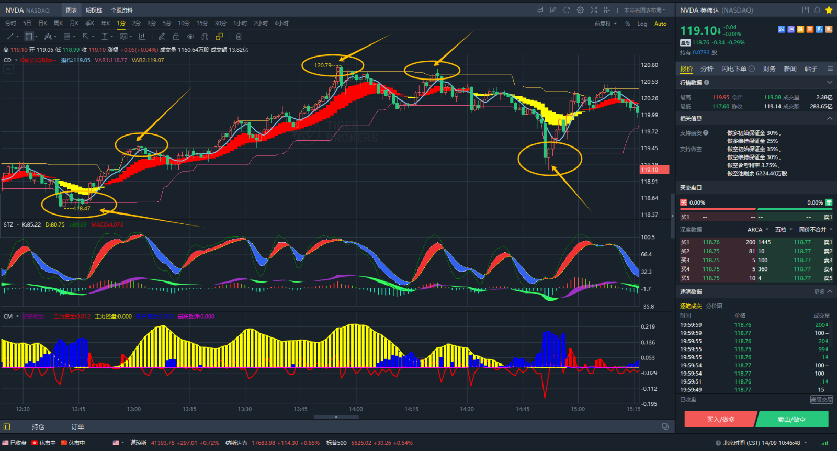Image resolution: width=837 pixels, height=451 pixels.
Task: Delete drawings with the trash icon
Action: [239, 37]
